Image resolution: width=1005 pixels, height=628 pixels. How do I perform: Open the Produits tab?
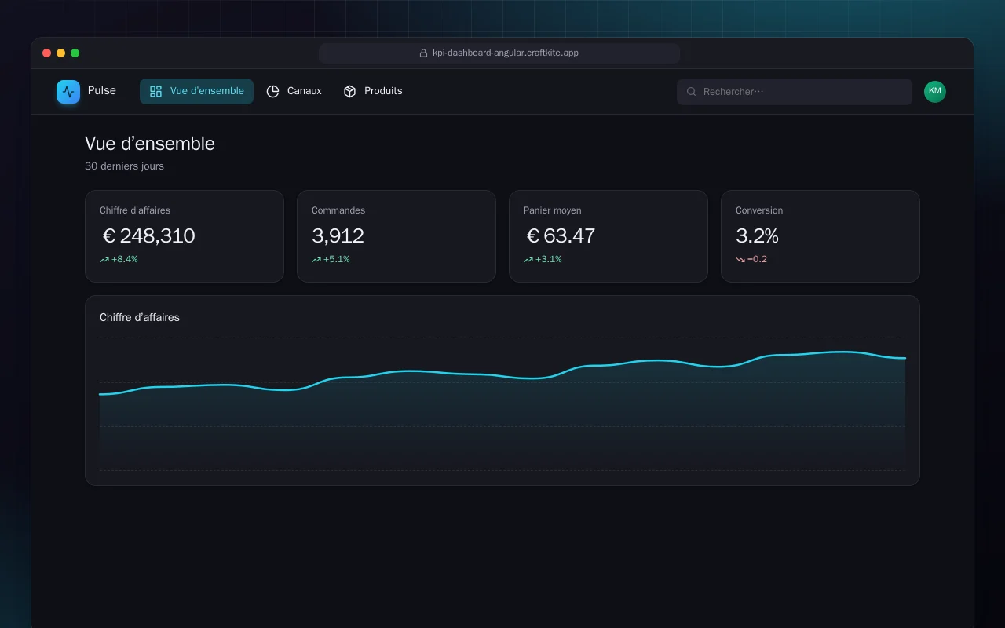pyautogui.click(x=373, y=91)
